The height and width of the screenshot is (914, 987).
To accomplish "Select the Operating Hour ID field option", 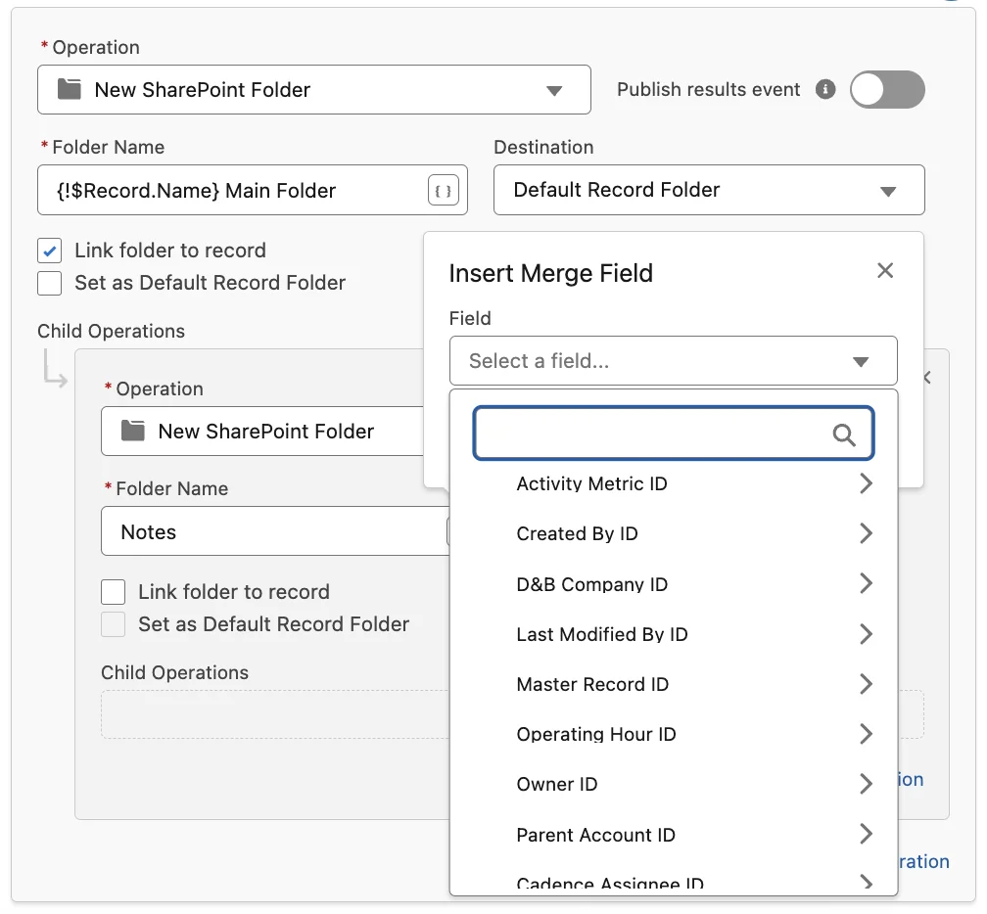I will click(x=673, y=734).
